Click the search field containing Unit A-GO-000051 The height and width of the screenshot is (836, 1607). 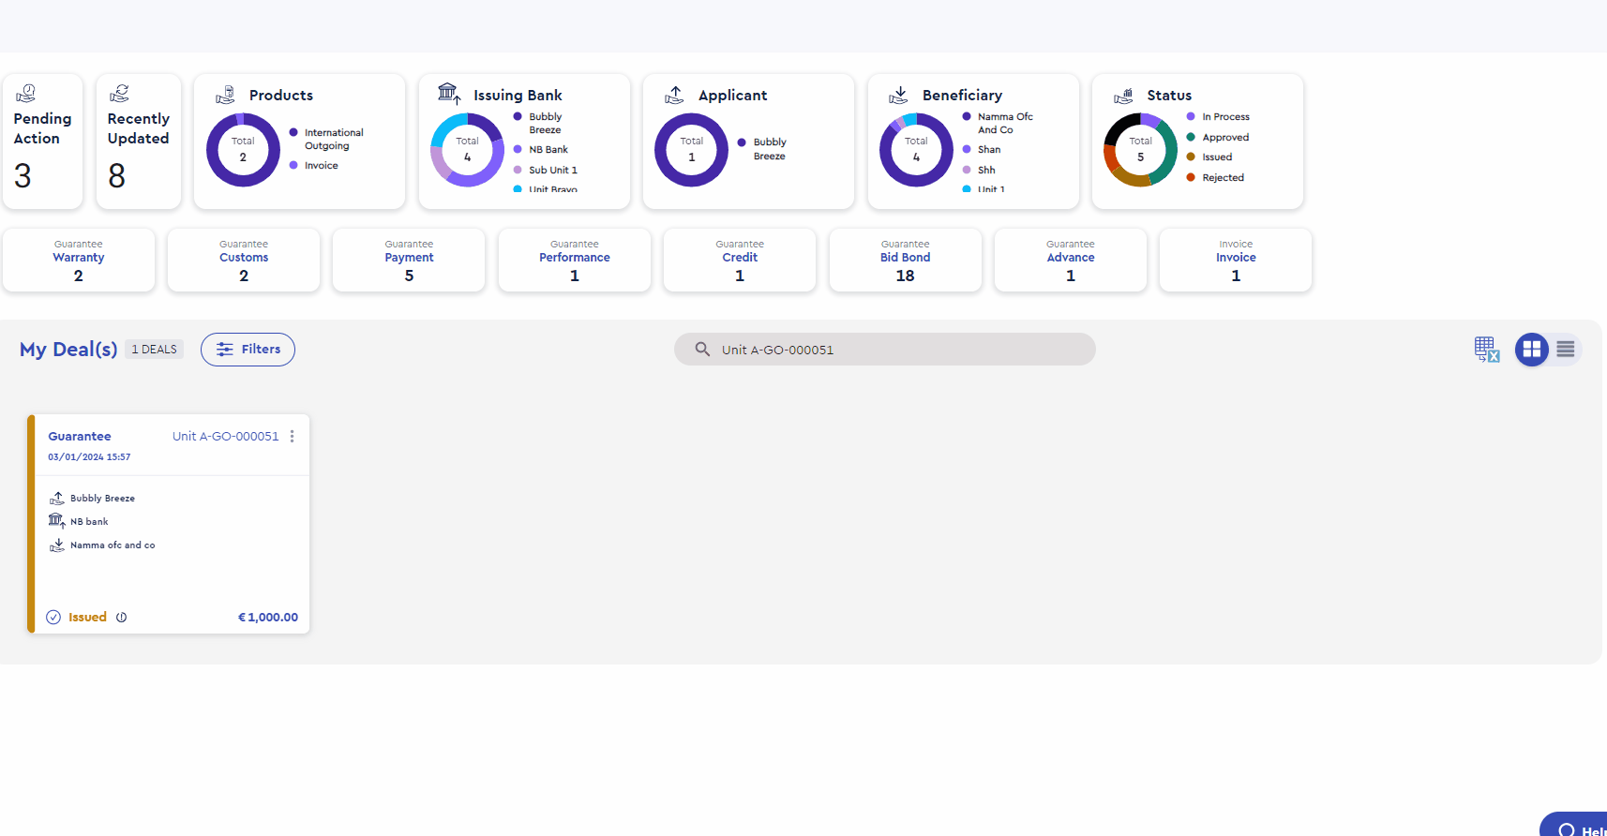(885, 350)
